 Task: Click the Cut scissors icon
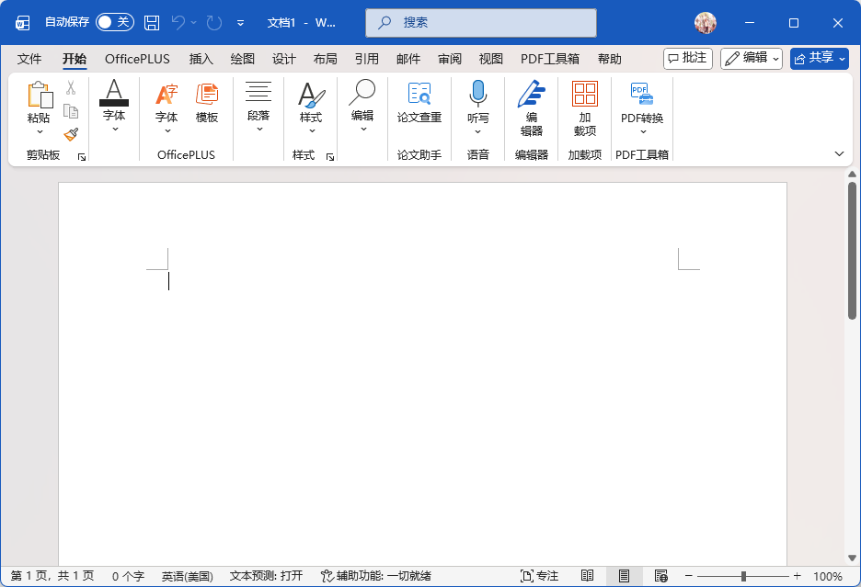tap(71, 87)
